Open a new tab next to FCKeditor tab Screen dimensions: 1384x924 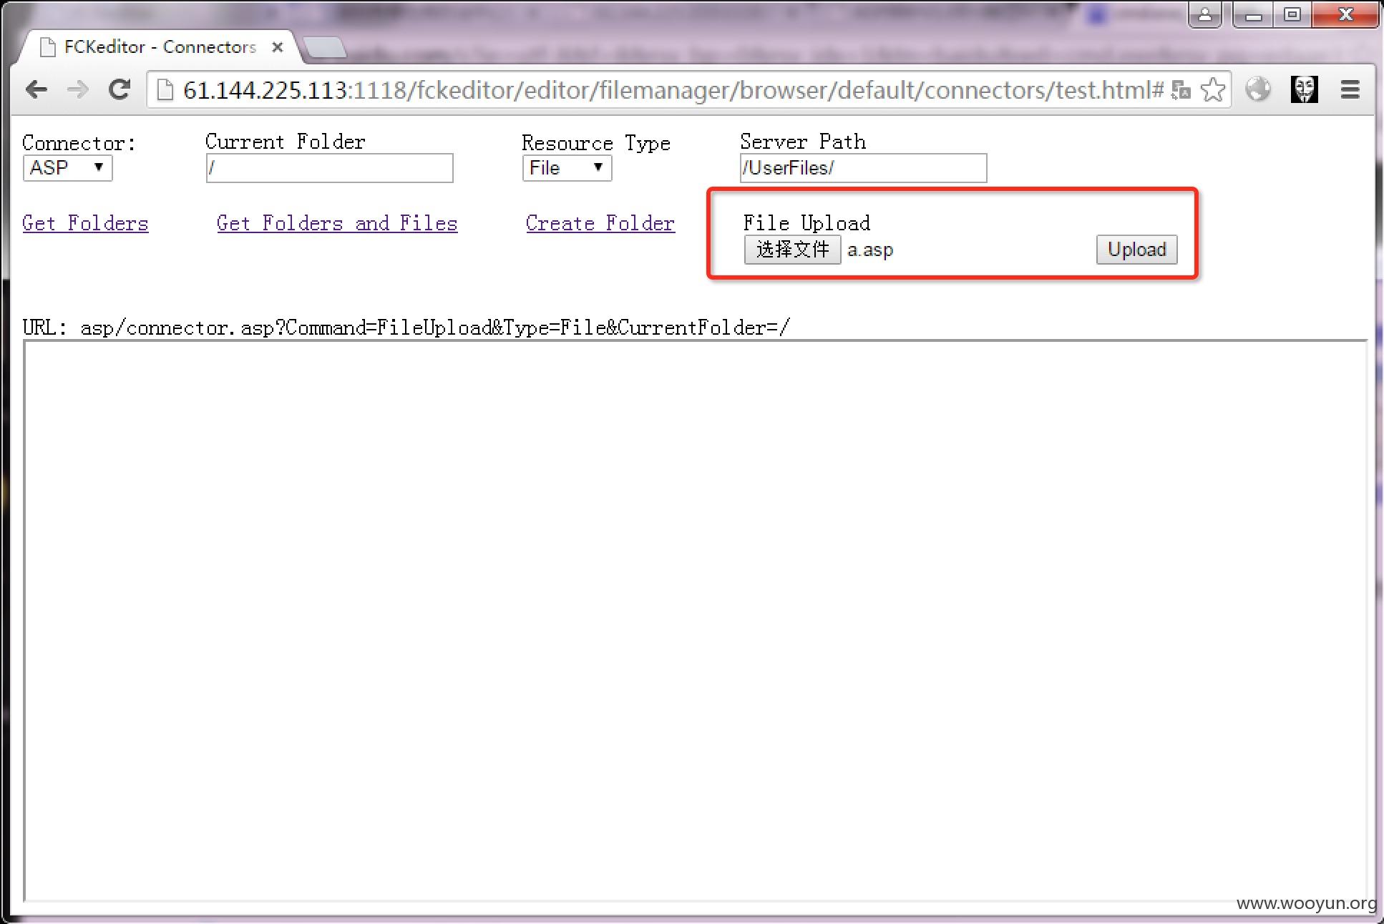pyautogui.click(x=325, y=47)
